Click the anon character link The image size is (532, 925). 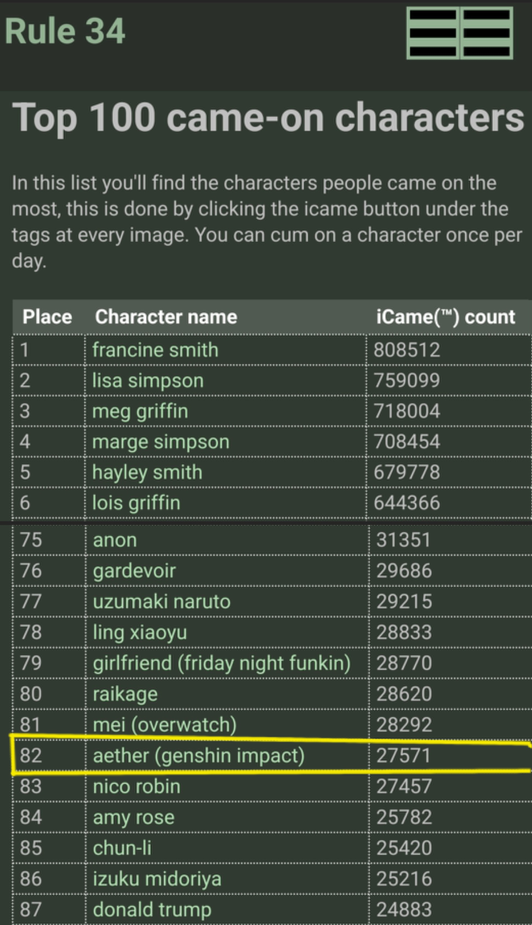tap(115, 540)
